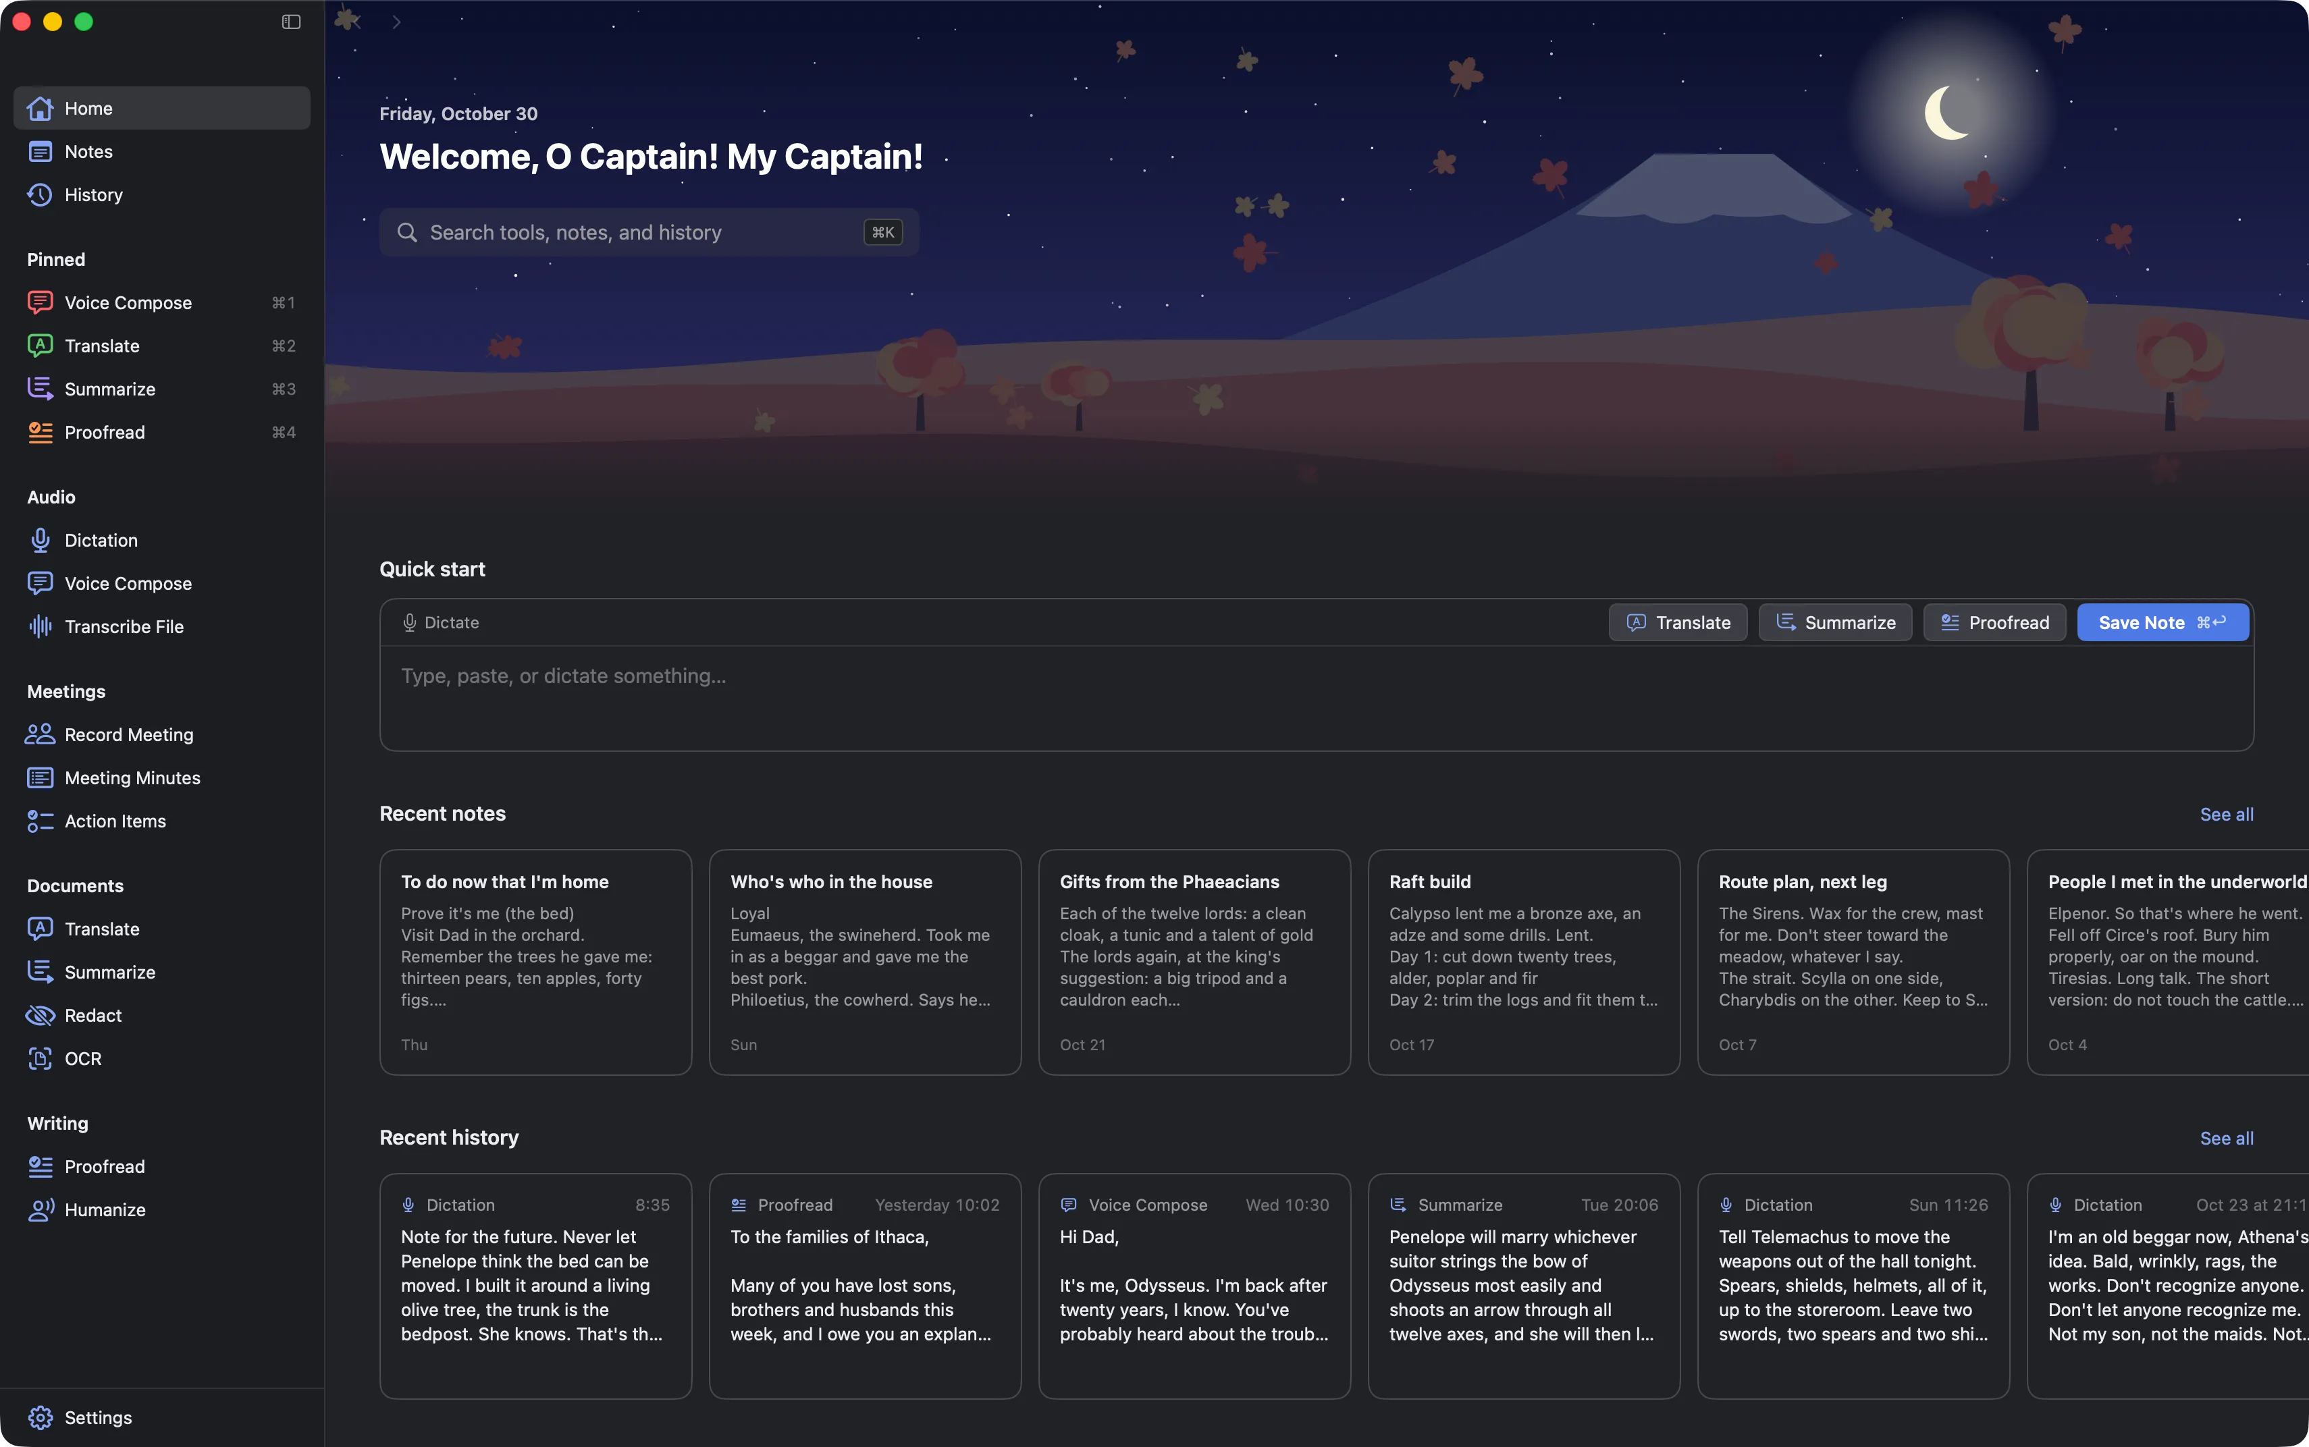
Task: Click the 'Friday, October 30' date text
Action: click(458, 114)
